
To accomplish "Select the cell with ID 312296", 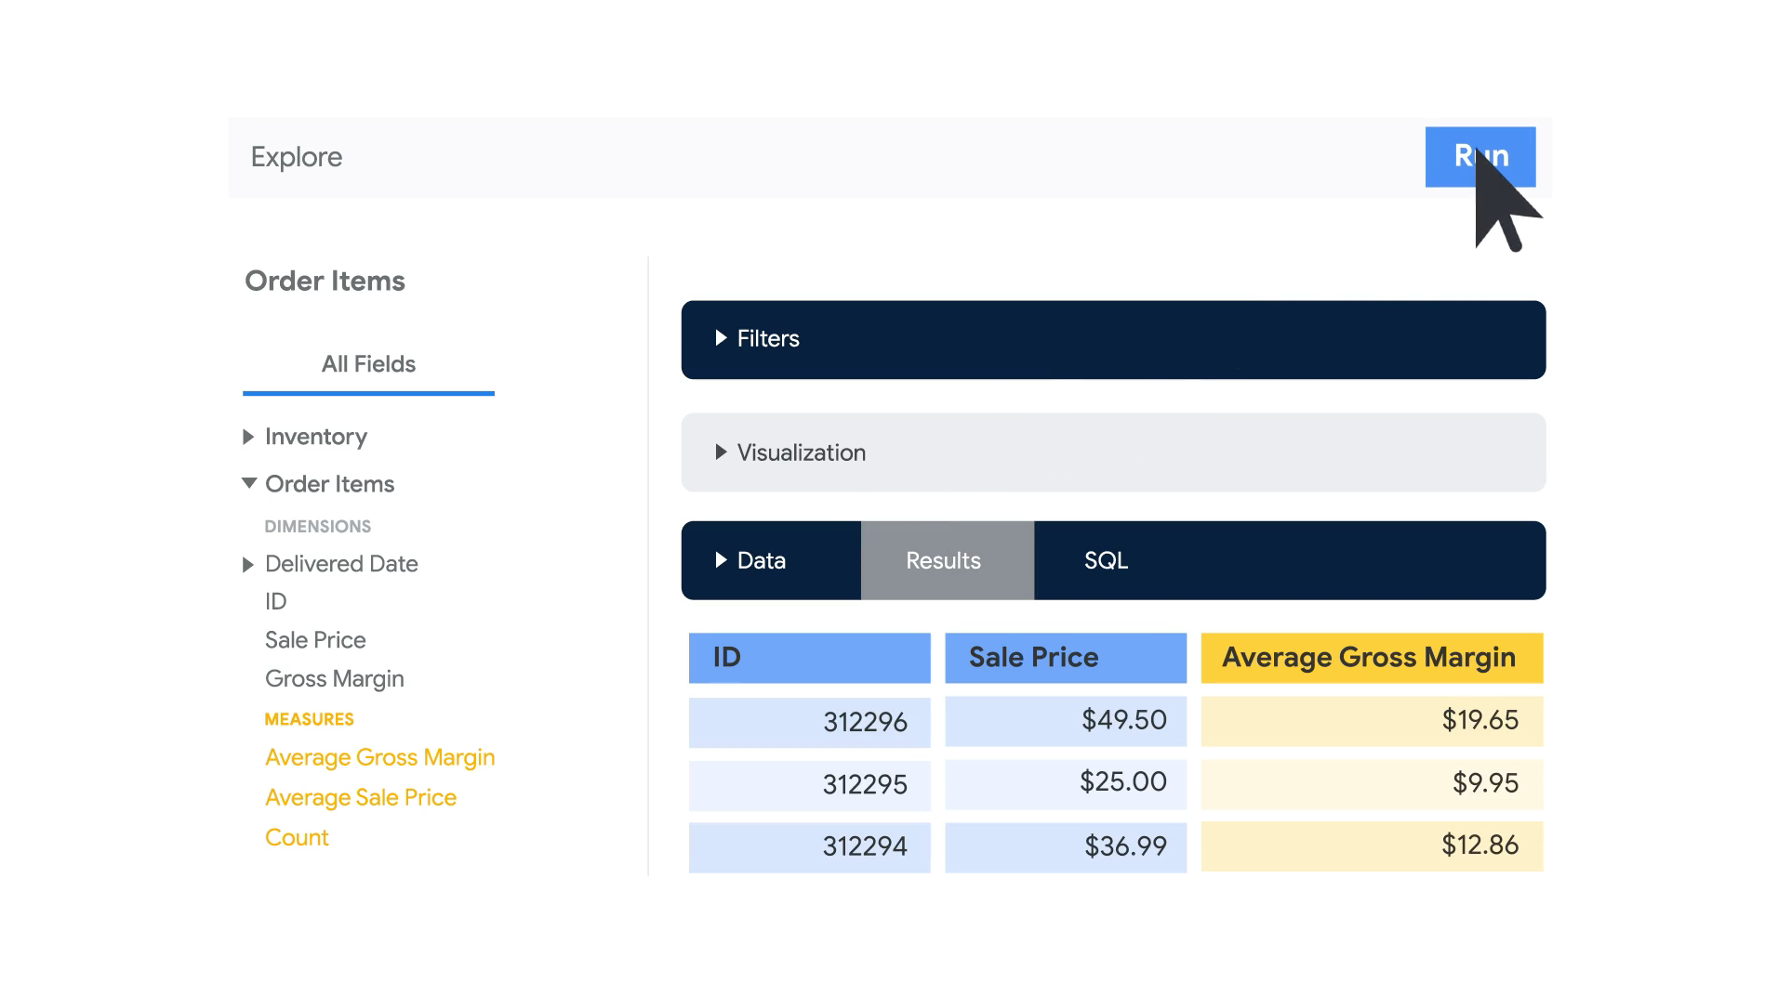I will click(808, 722).
